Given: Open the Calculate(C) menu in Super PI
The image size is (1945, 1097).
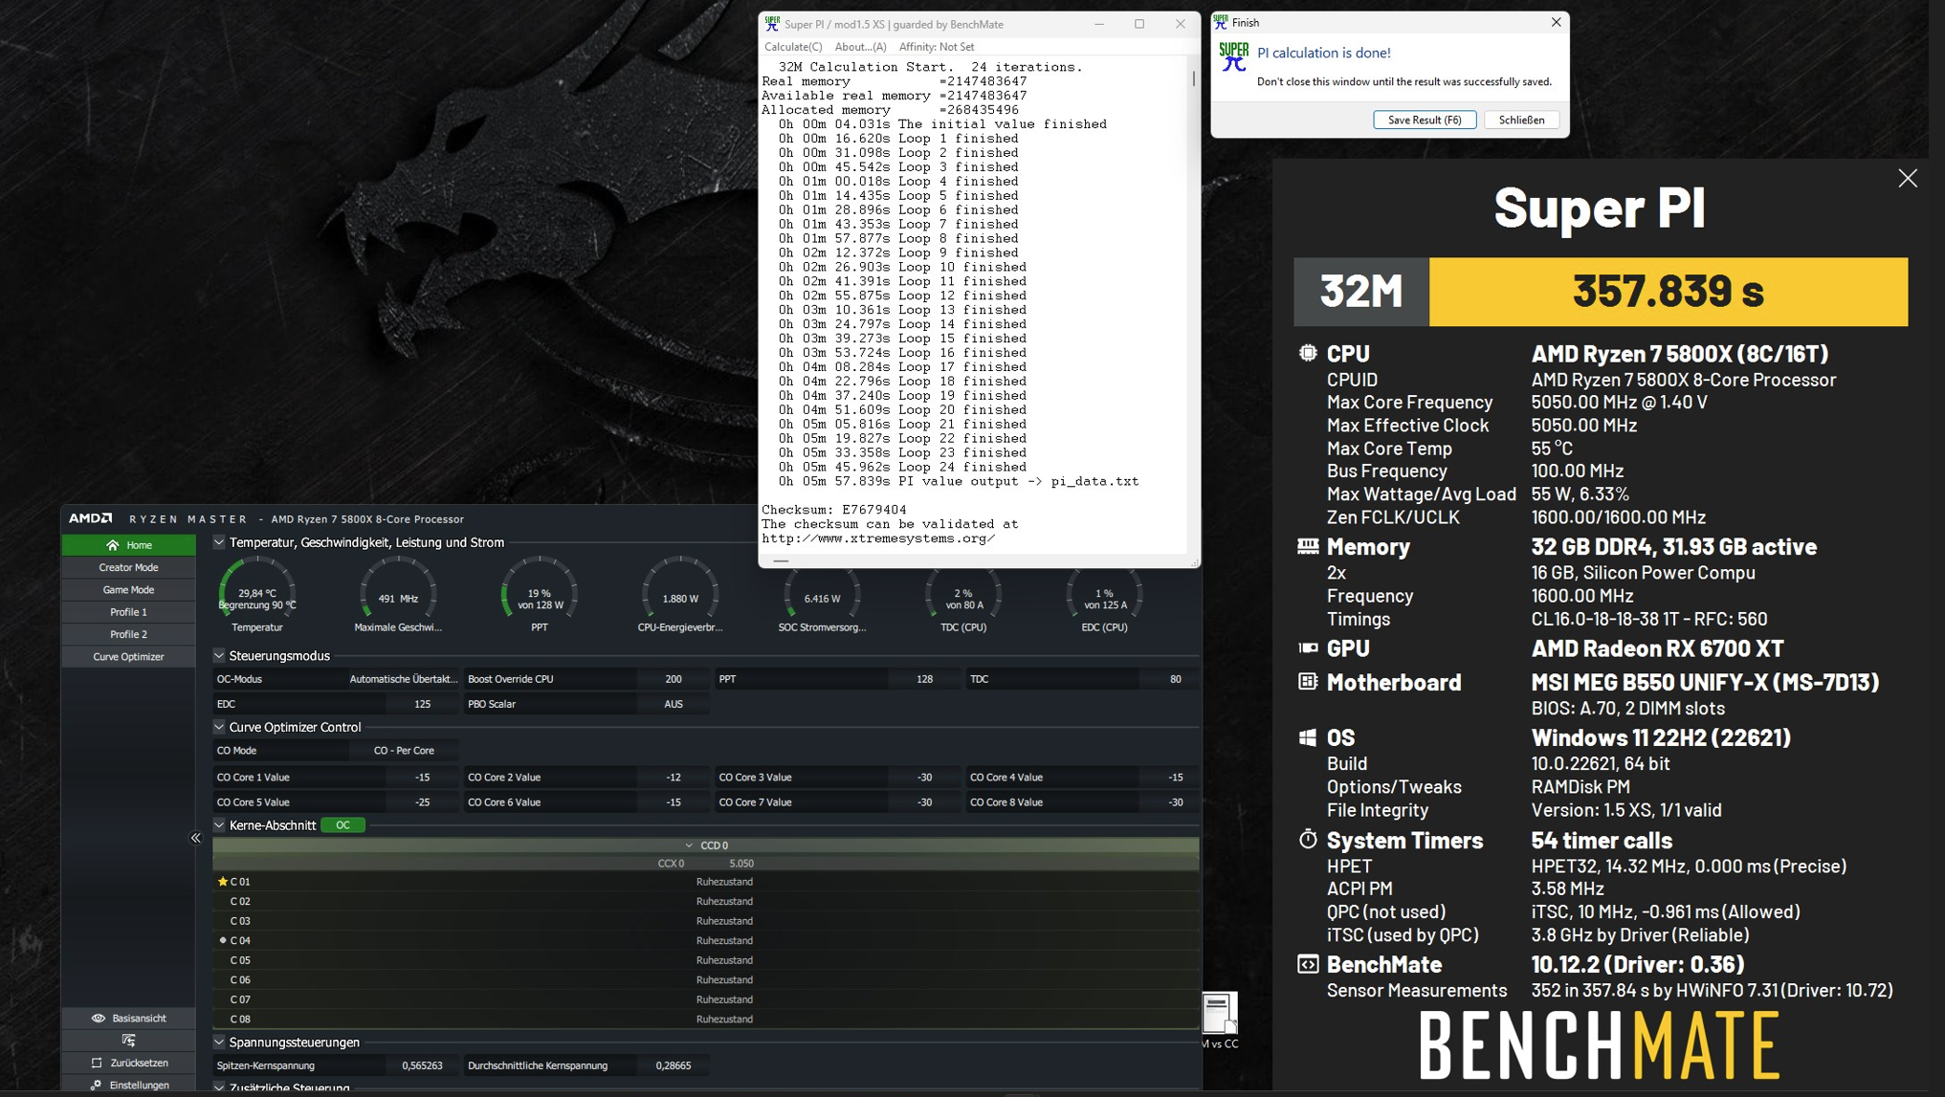Looking at the screenshot, I should click(792, 47).
